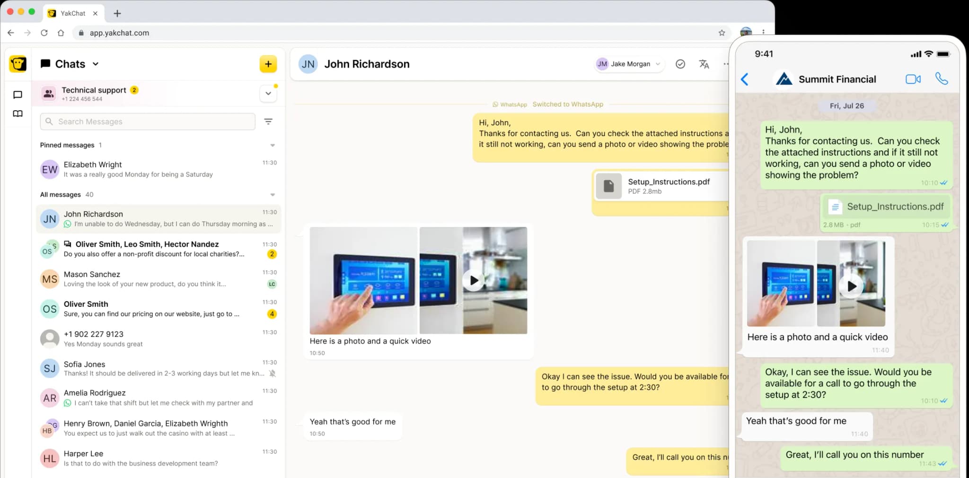Go to browser home page
Screen dimensions: 969x478
(x=61, y=33)
